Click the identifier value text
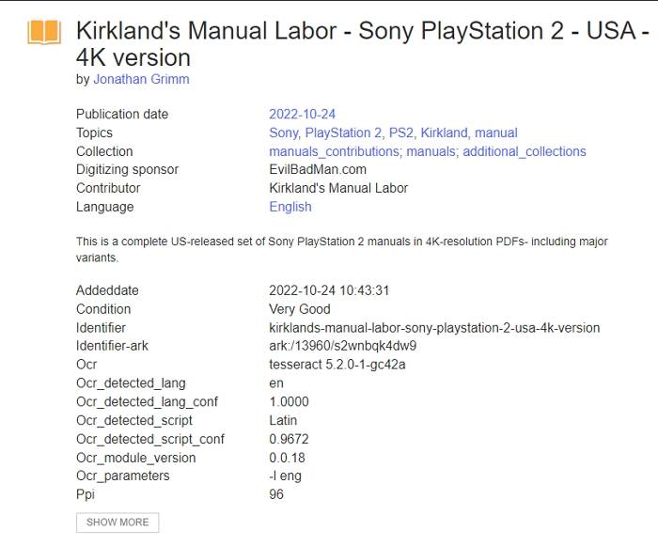Screen dimensions: 658x546 pyautogui.click(x=434, y=328)
